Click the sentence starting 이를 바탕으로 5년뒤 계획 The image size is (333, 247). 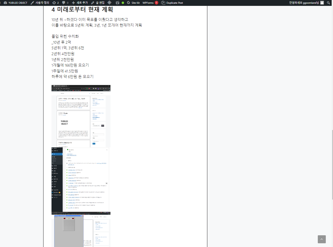point(97,25)
